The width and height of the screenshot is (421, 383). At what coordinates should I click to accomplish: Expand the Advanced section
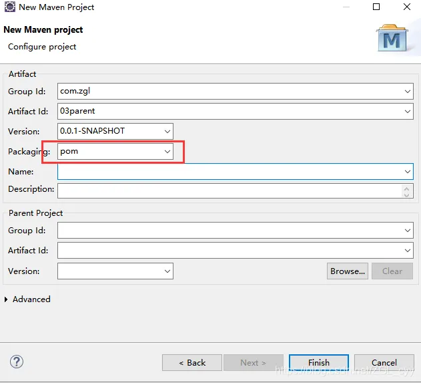coord(6,299)
